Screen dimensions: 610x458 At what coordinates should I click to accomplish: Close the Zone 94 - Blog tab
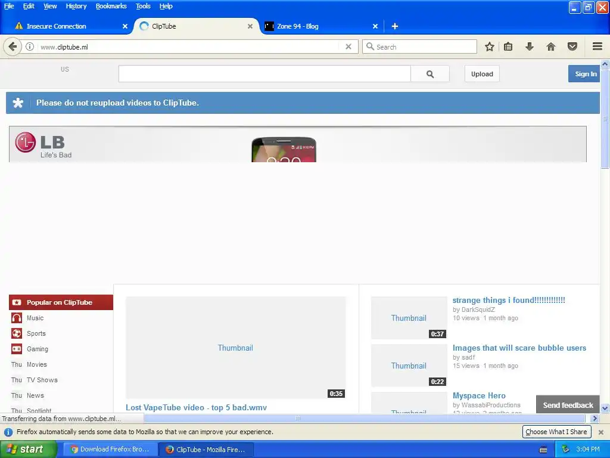[x=375, y=26]
